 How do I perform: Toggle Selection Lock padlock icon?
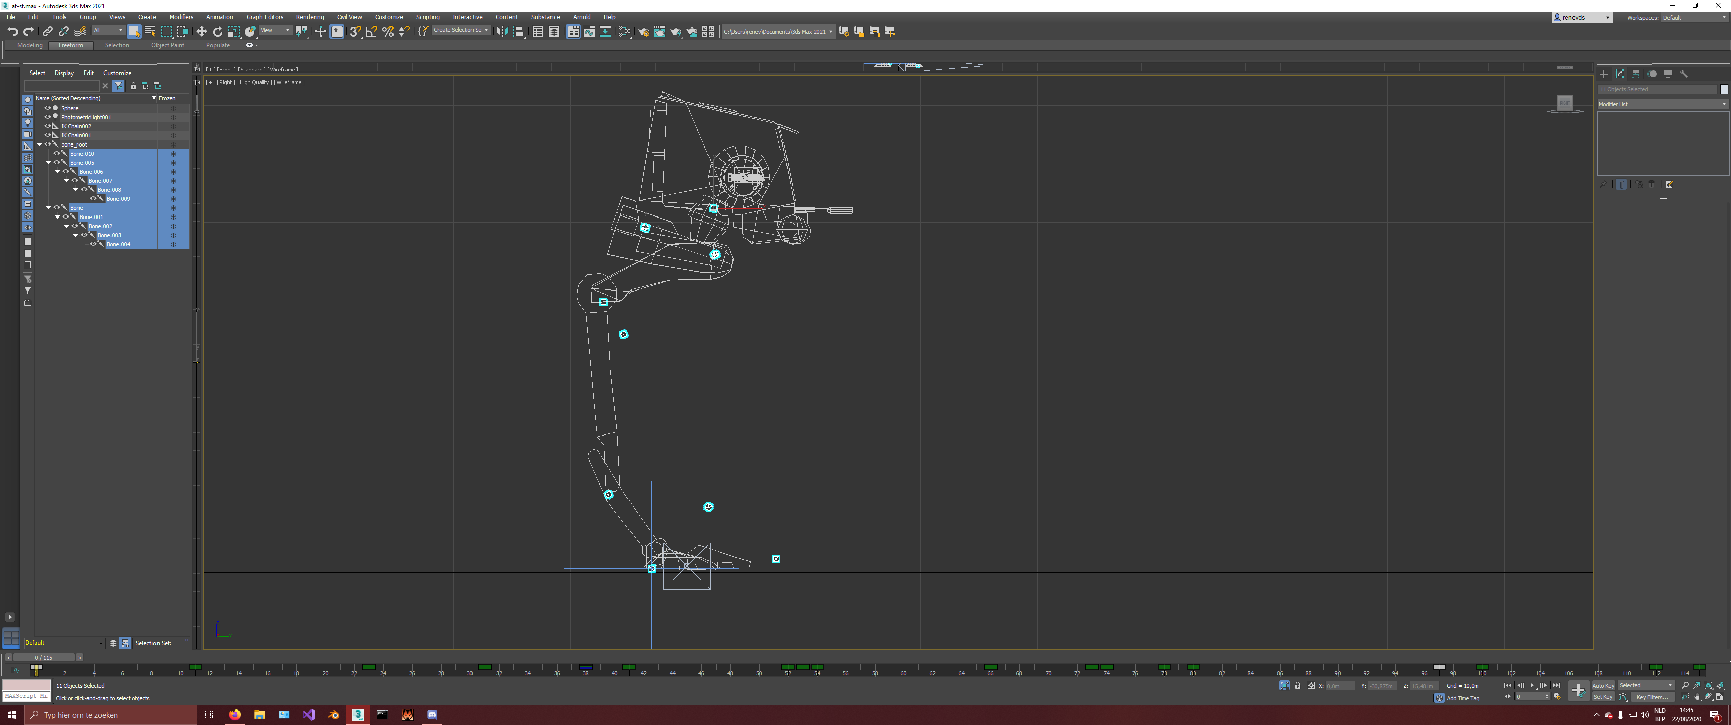point(1298,685)
